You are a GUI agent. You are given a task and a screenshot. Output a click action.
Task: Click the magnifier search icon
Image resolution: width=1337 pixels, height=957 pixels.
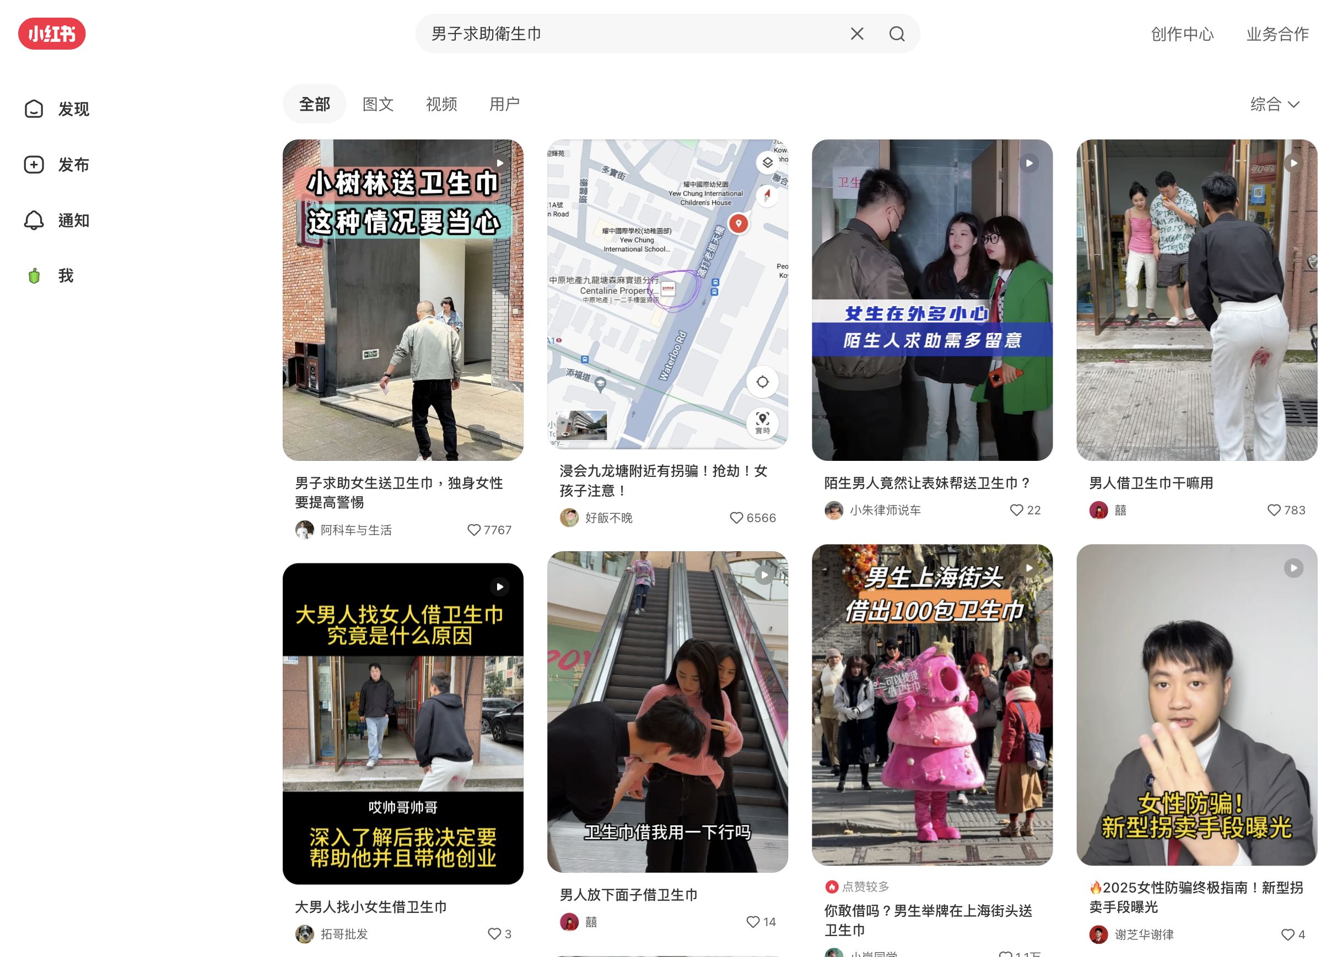tap(896, 34)
